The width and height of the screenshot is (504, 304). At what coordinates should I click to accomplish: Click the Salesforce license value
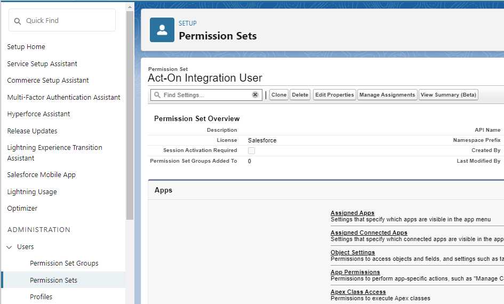[262, 140]
